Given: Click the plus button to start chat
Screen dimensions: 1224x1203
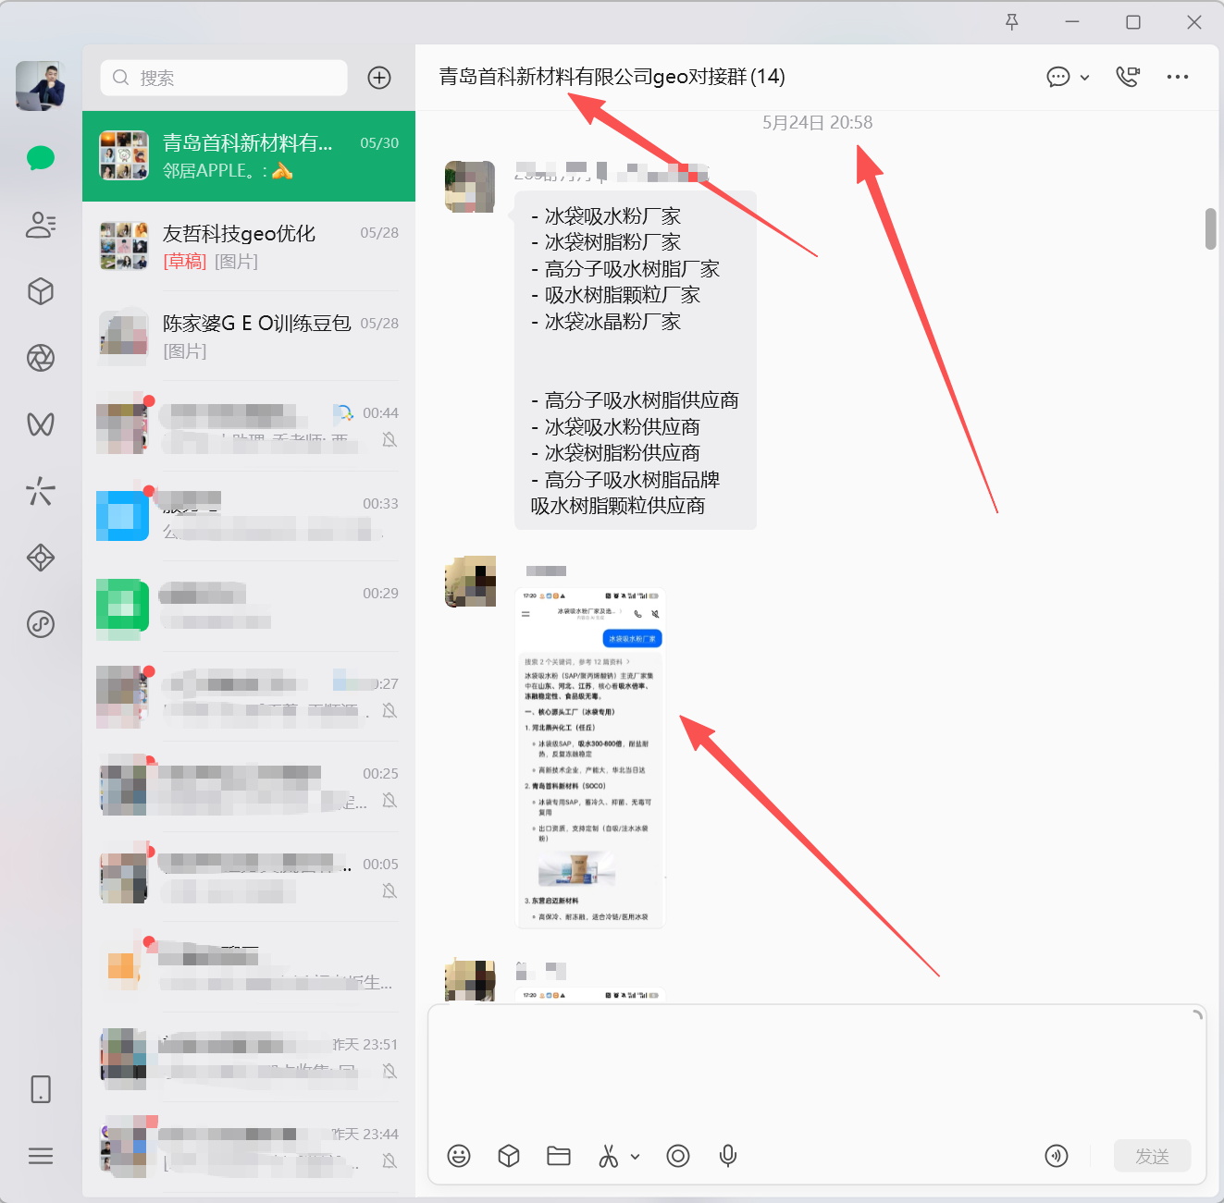Looking at the screenshot, I should point(379,78).
